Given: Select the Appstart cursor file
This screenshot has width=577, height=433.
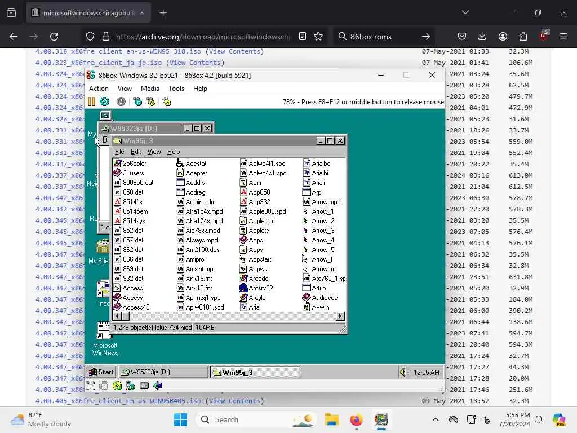Looking at the screenshot, I should [255, 259].
